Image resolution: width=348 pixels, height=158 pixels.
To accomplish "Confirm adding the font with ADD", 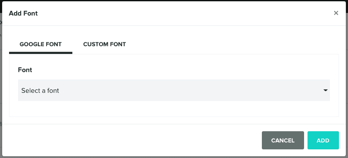I will pyautogui.click(x=323, y=140).
